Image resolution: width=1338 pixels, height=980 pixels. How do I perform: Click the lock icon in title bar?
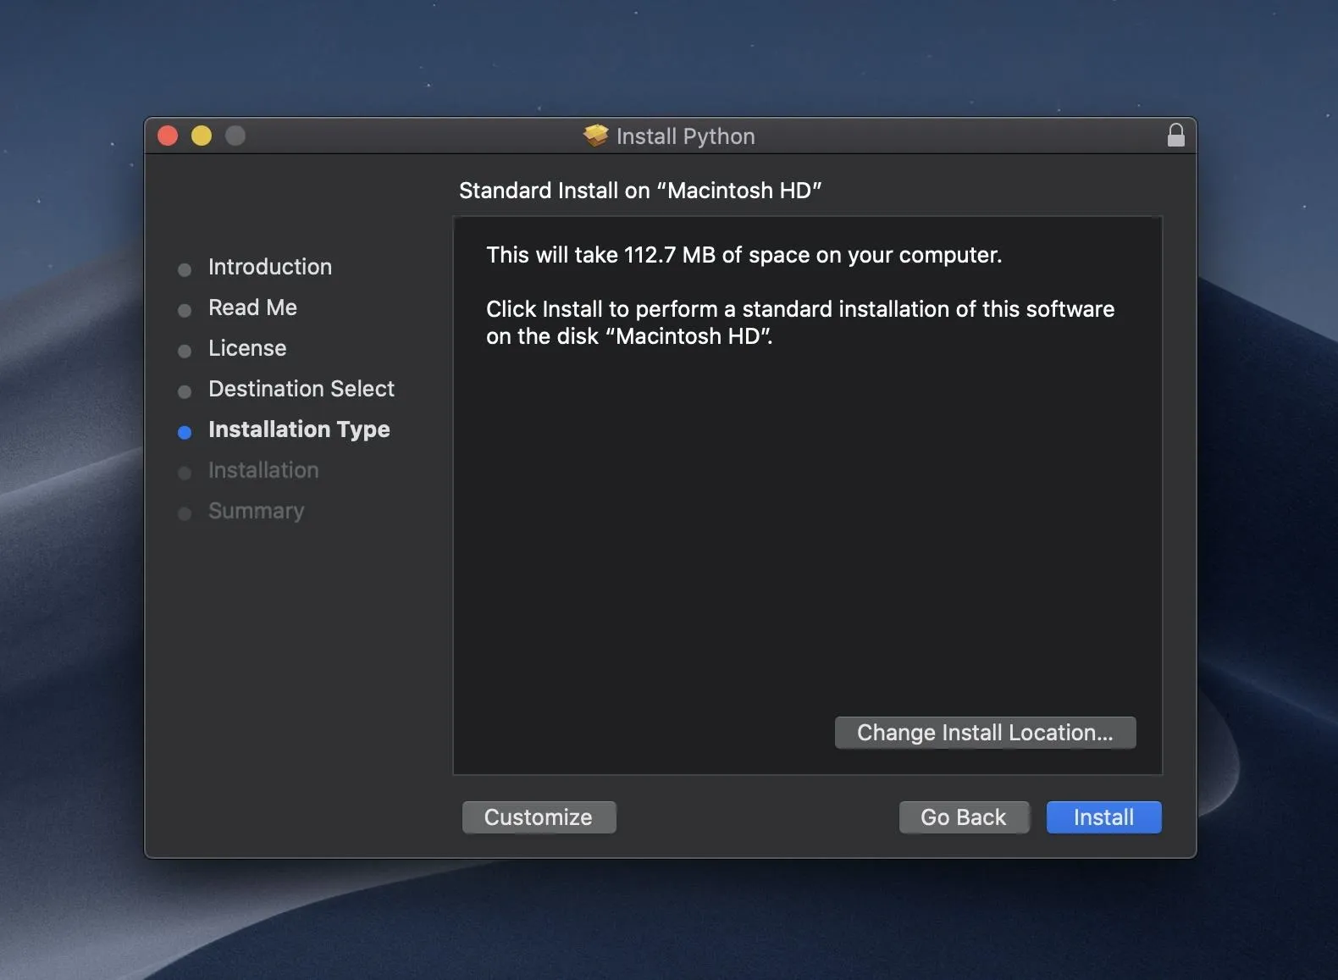pos(1175,136)
